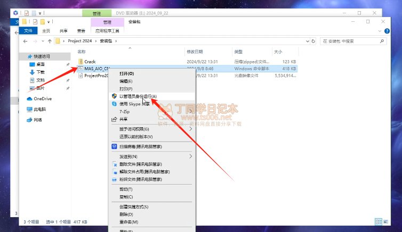Open the quick access toolbar dropdown in the back DVD drive window
Screen dimensions: 402x232
point(40,13)
